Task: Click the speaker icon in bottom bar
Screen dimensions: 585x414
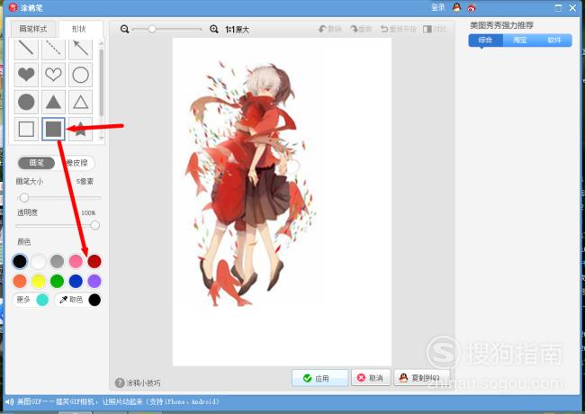Action: pos(10,401)
